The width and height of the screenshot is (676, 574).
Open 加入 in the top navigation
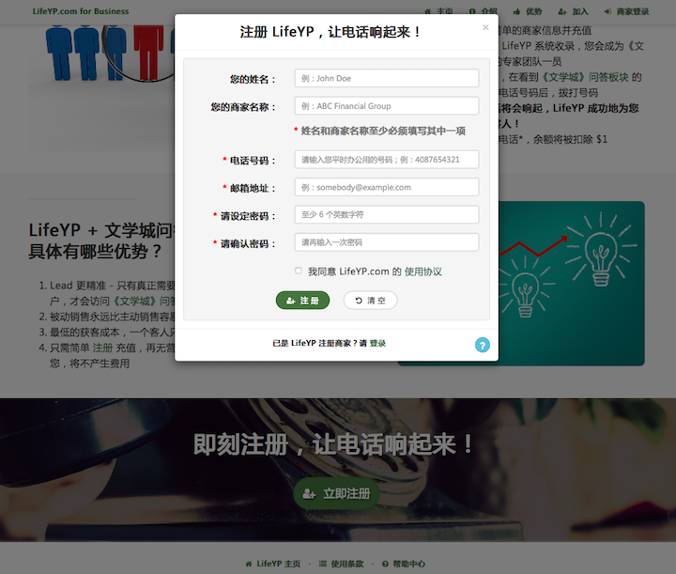[x=573, y=11]
